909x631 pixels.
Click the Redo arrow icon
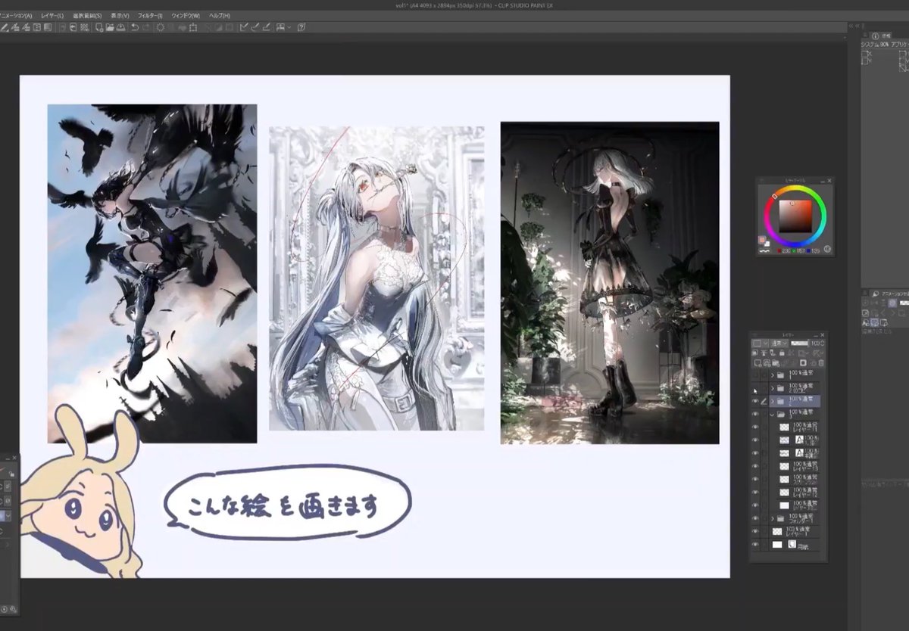click(x=145, y=27)
